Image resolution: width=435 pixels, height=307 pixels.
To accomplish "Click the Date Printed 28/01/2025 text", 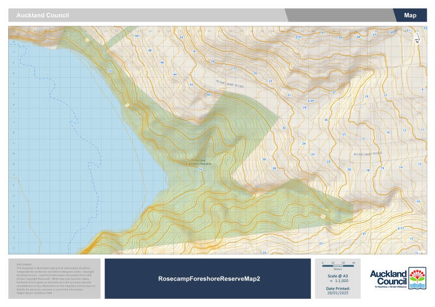I will 338,290.
